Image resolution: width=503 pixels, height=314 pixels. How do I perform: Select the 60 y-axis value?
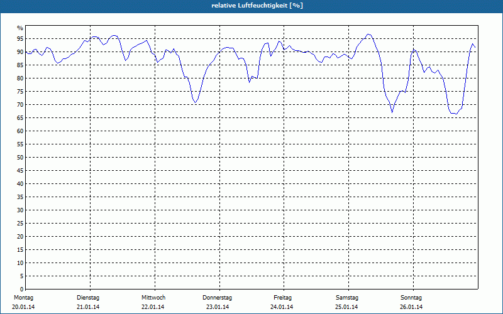20,131
